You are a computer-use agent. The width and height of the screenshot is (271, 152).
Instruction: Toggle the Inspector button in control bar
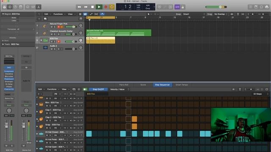pyautogui.click(x=10, y=7)
